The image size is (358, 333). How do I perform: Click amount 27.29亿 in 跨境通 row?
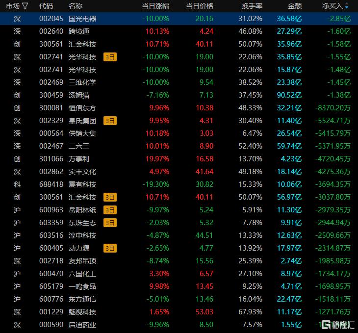pyautogui.click(x=289, y=31)
